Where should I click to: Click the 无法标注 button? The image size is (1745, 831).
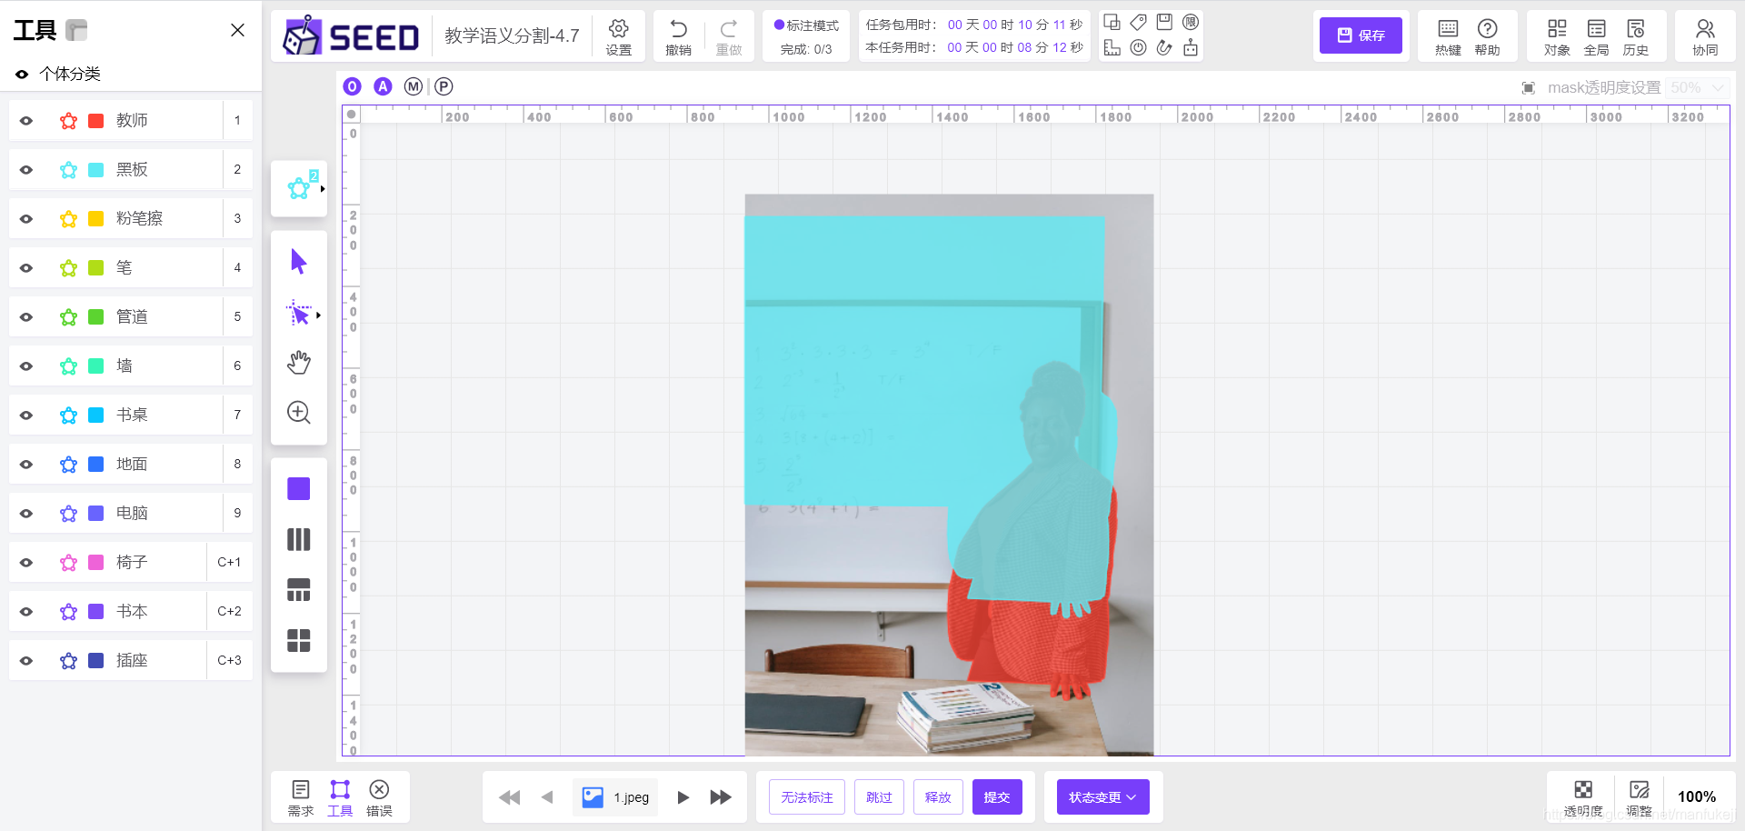[x=807, y=797]
